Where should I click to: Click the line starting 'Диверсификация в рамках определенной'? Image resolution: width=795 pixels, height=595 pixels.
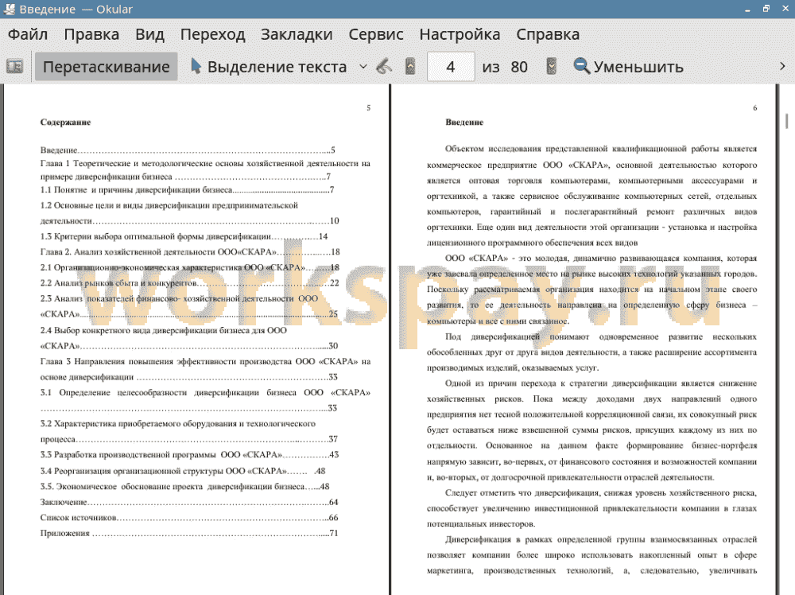601,539
